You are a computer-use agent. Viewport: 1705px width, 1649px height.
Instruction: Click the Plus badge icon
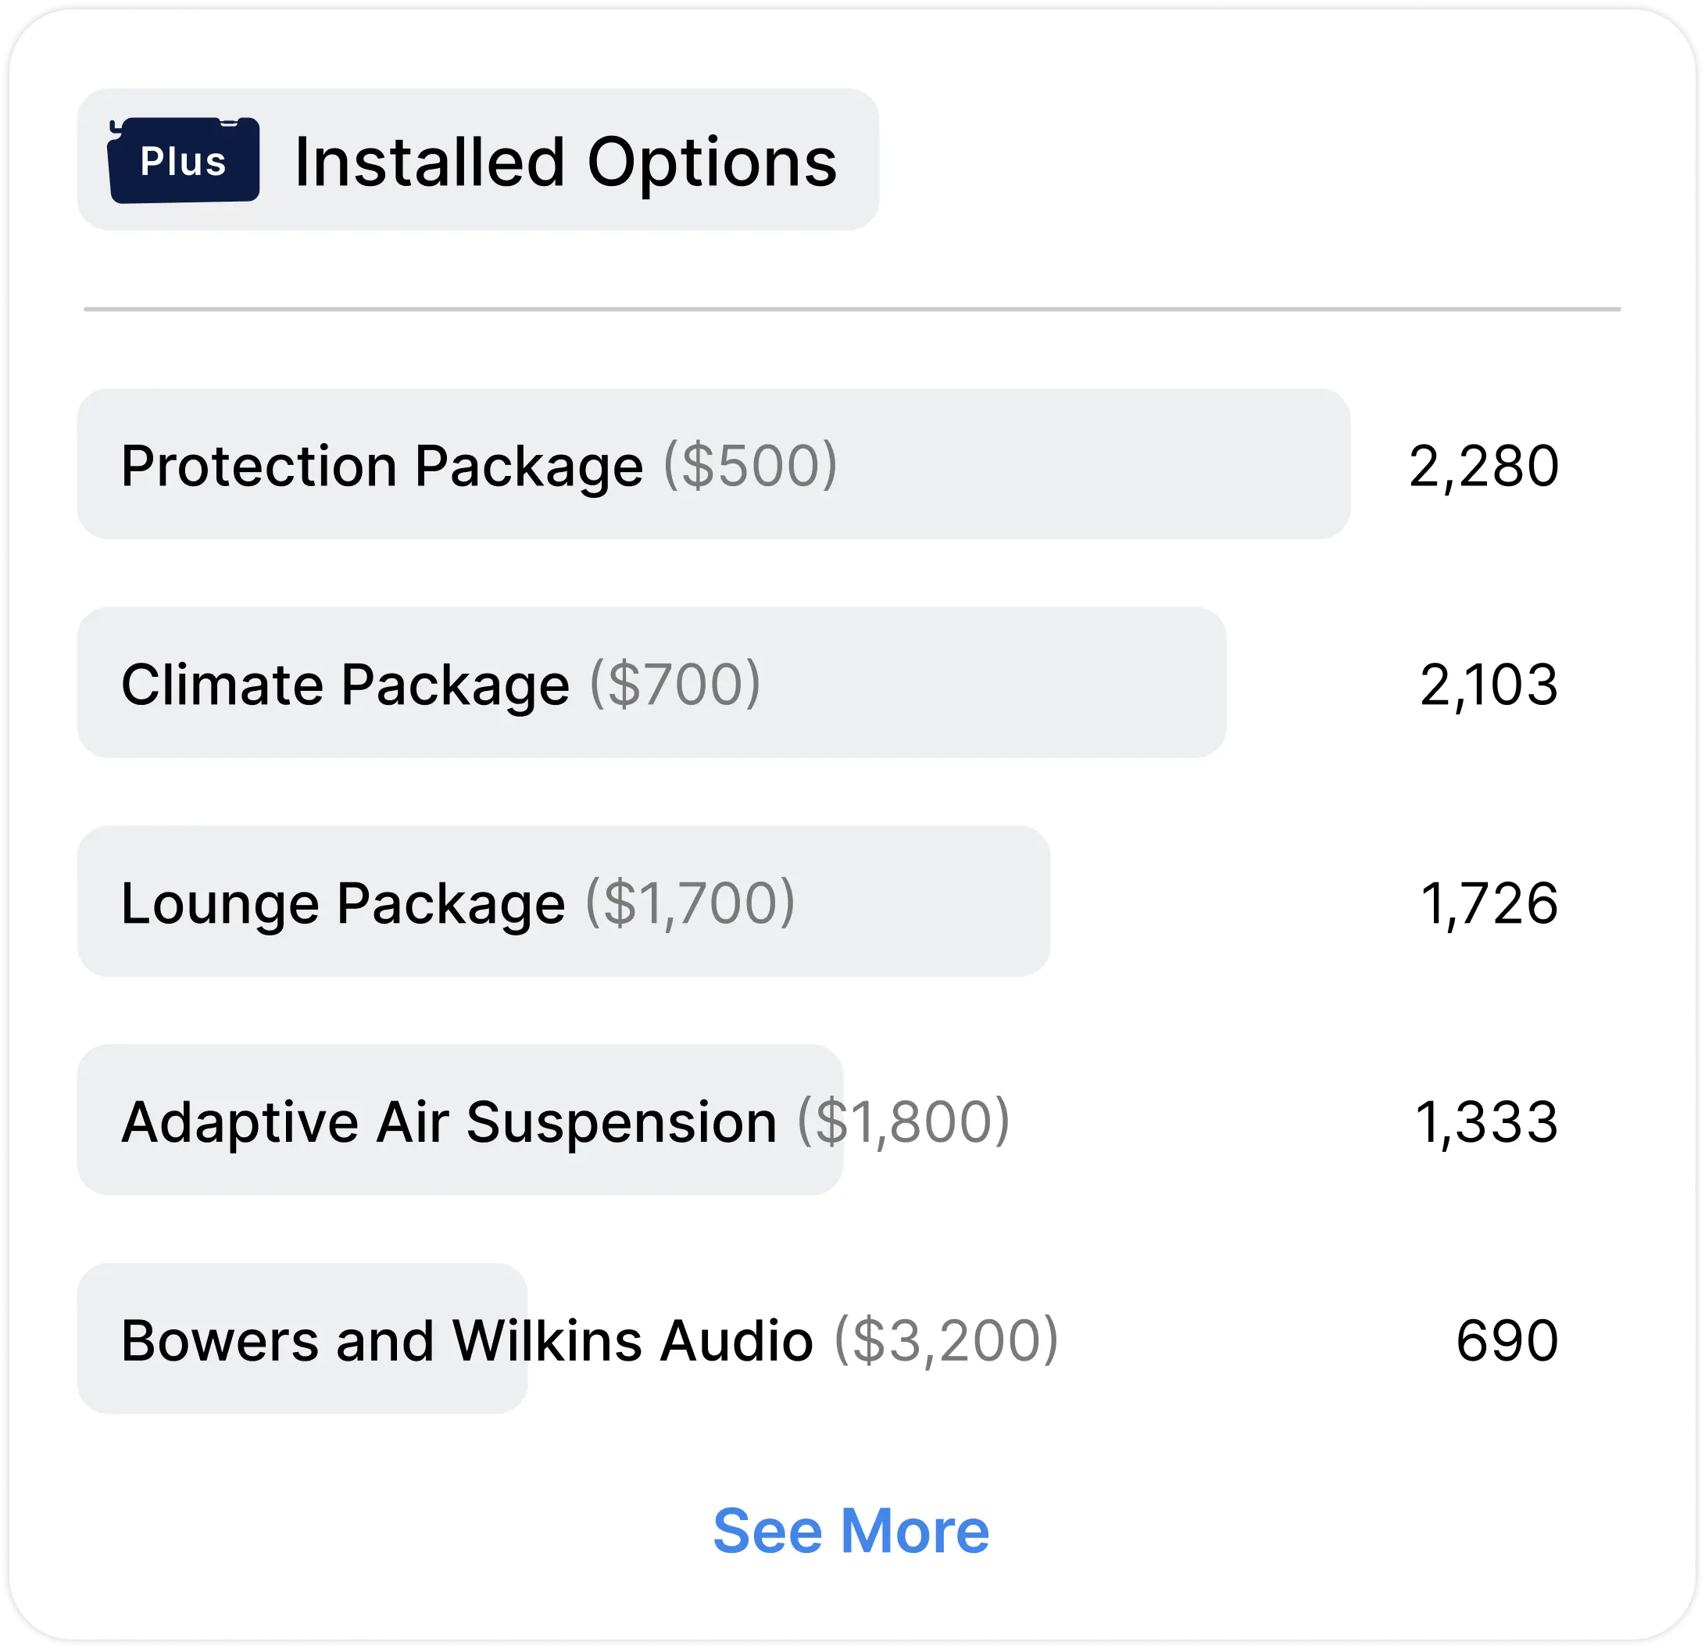click(184, 160)
